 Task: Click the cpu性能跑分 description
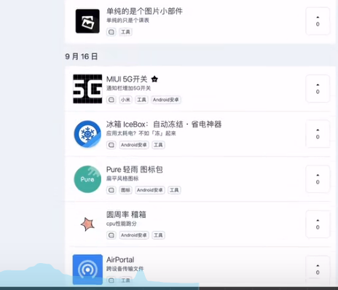pos(122,224)
